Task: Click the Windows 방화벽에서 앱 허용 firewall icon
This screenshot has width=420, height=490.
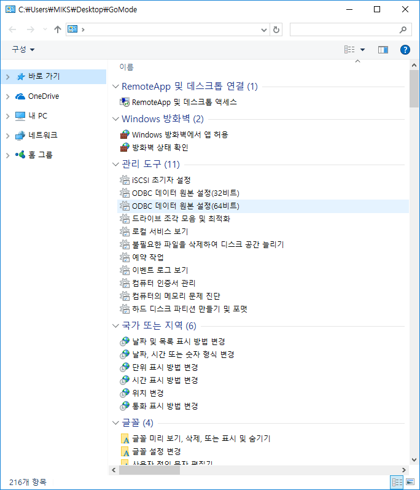Action: pyautogui.click(x=125, y=134)
